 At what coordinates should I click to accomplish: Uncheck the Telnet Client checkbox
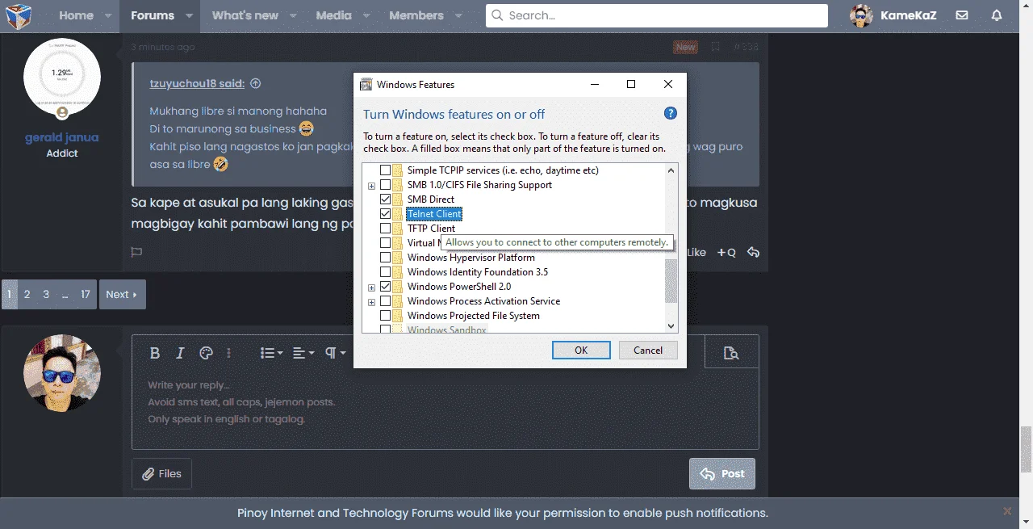385,214
